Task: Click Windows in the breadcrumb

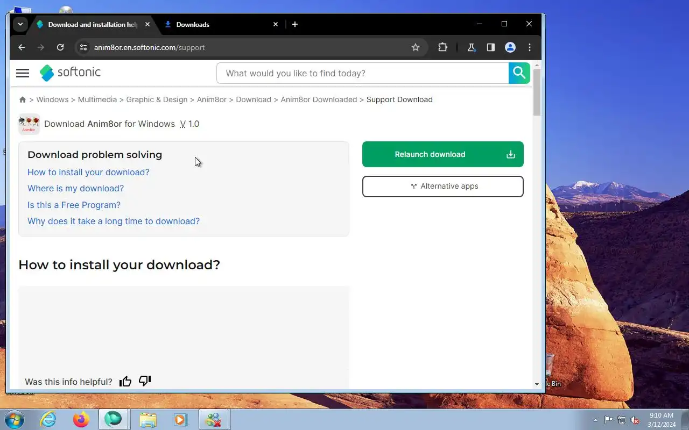Action: point(52,99)
